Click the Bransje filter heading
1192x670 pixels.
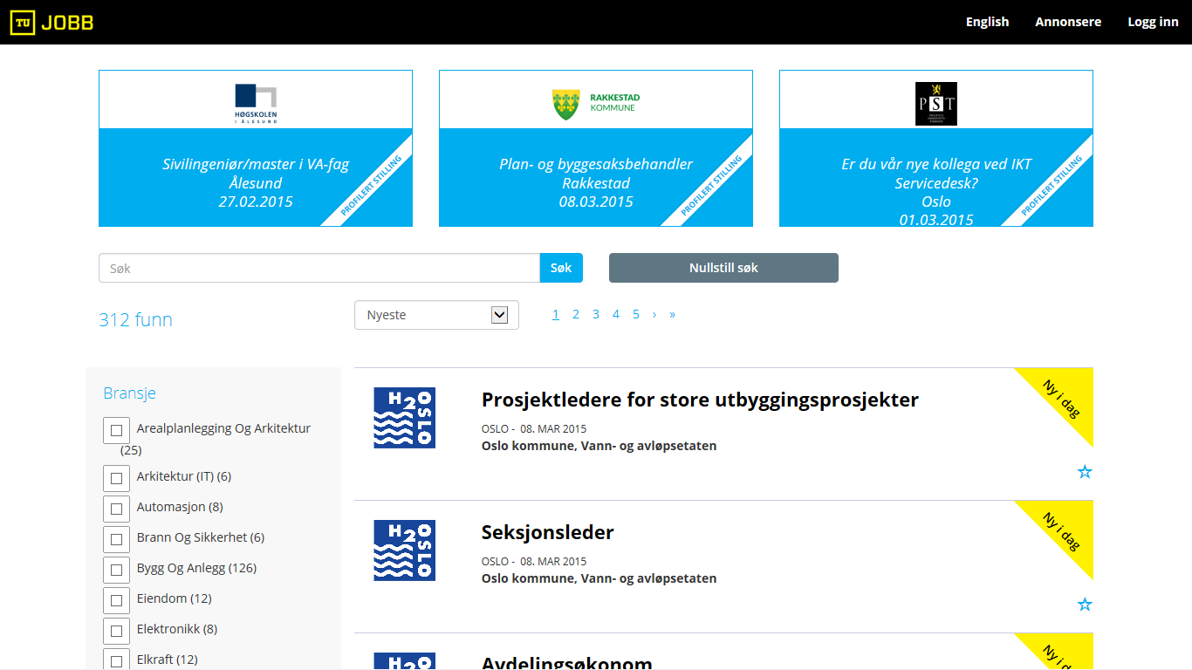[129, 393]
